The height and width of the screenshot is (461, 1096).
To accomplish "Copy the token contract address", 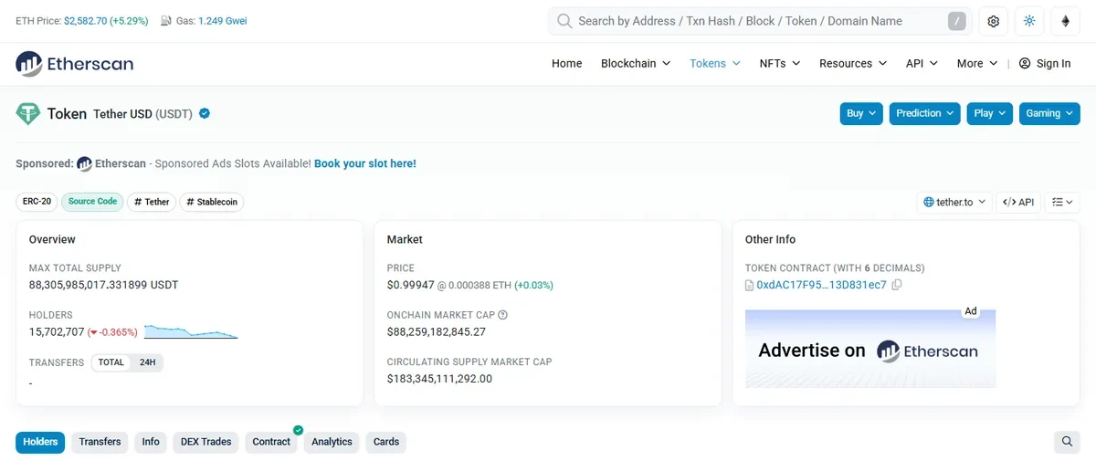I will tap(897, 285).
